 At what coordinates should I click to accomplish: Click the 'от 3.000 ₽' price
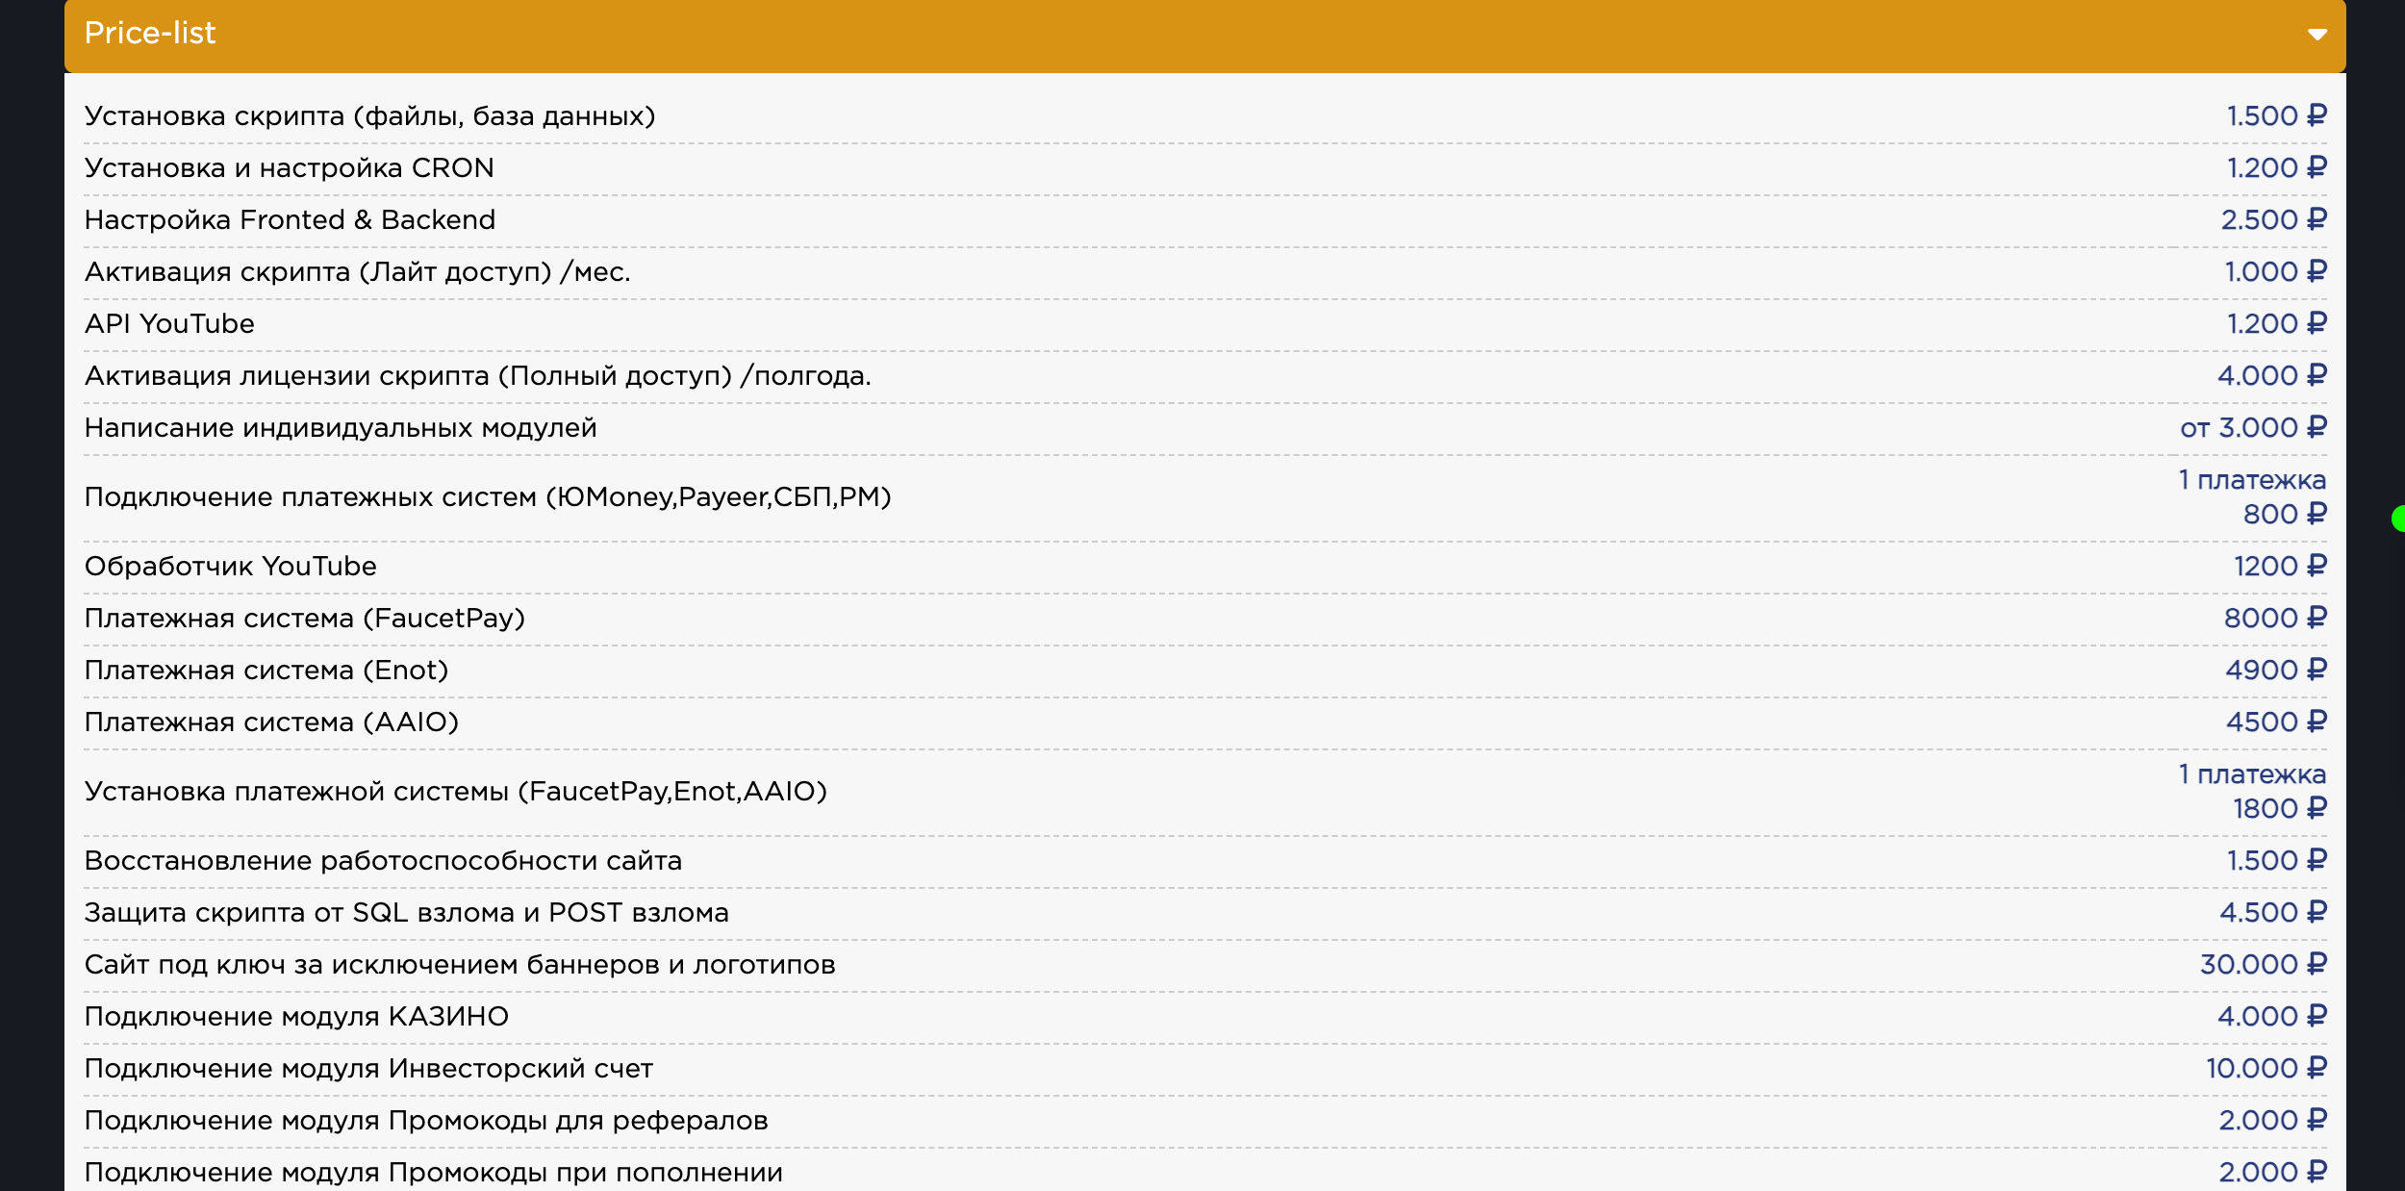pos(2253,428)
